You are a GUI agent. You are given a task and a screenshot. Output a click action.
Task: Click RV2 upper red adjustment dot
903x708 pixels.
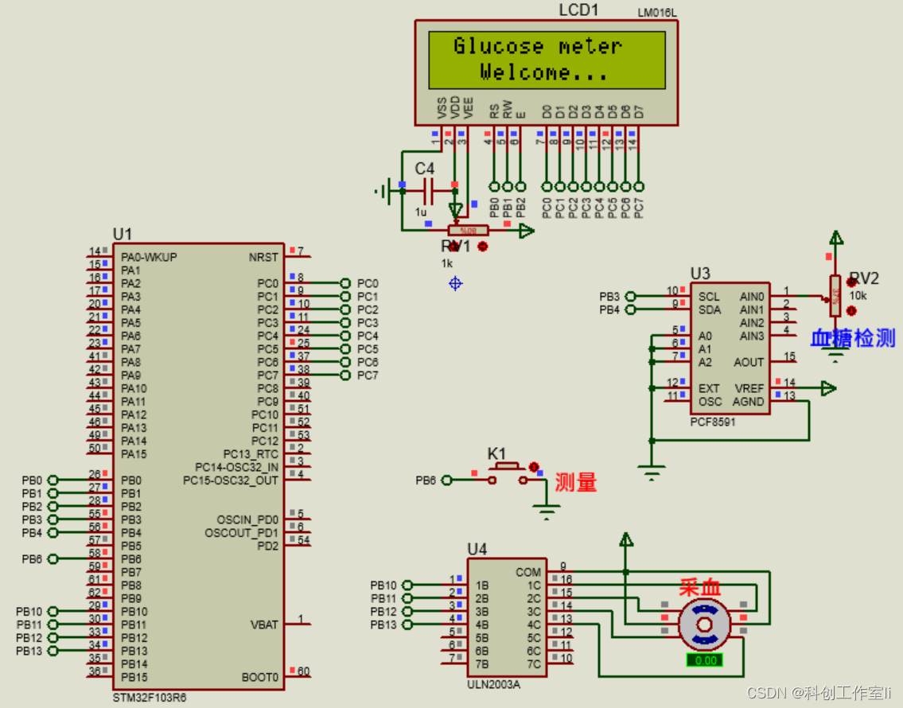[x=851, y=282]
